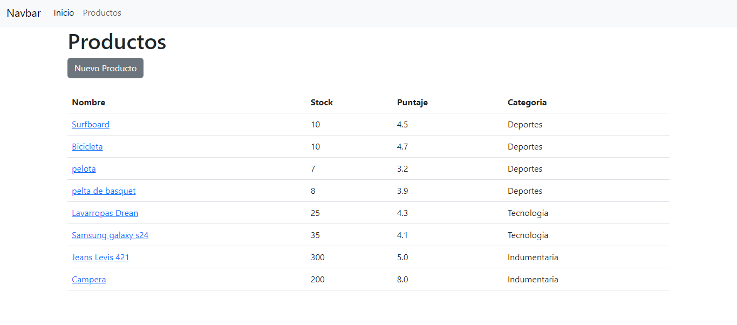Click the Navbar brand logo text
737x325 pixels.
(24, 13)
